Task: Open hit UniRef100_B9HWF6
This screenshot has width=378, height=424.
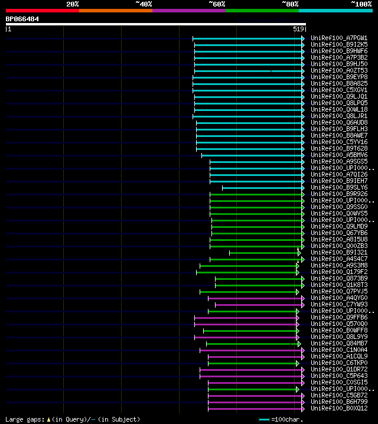Action: [339, 51]
